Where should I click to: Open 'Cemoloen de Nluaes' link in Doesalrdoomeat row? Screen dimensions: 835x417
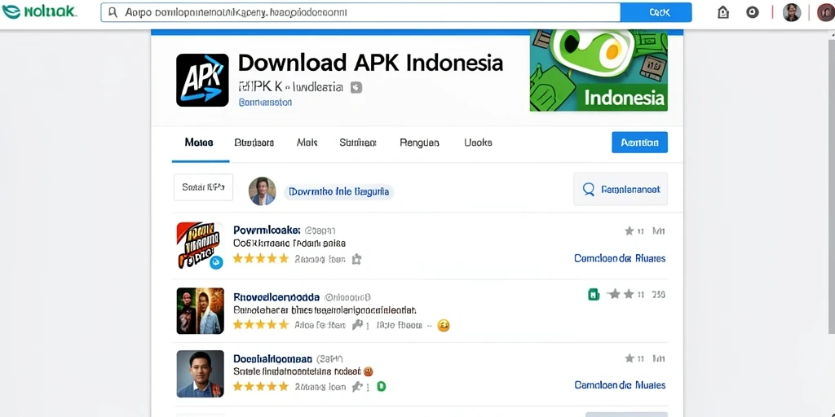(620, 385)
